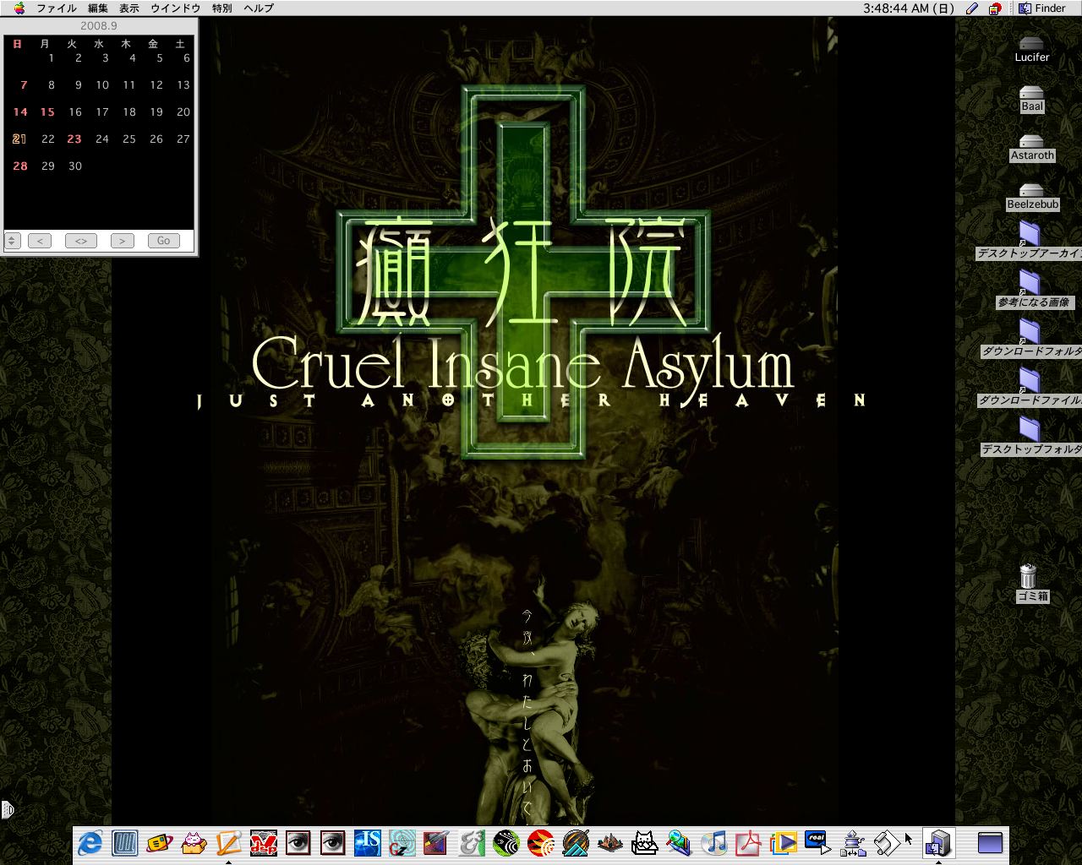Image resolution: width=1082 pixels, height=865 pixels.
Task: Open the pink cat in box dock icon
Action: (194, 843)
